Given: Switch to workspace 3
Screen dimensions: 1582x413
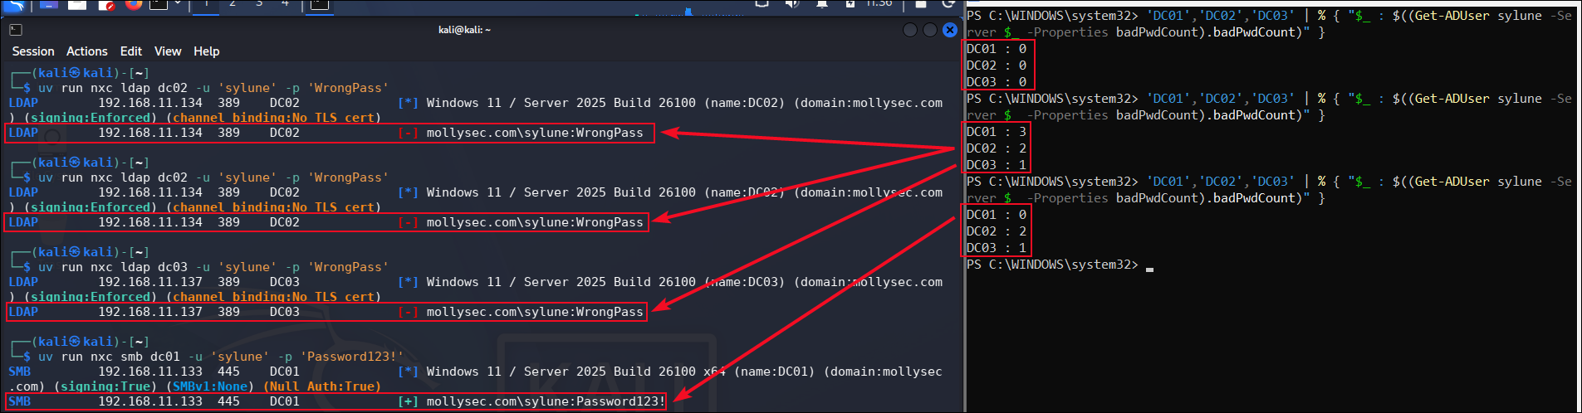Looking at the screenshot, I should coord(259,4).
